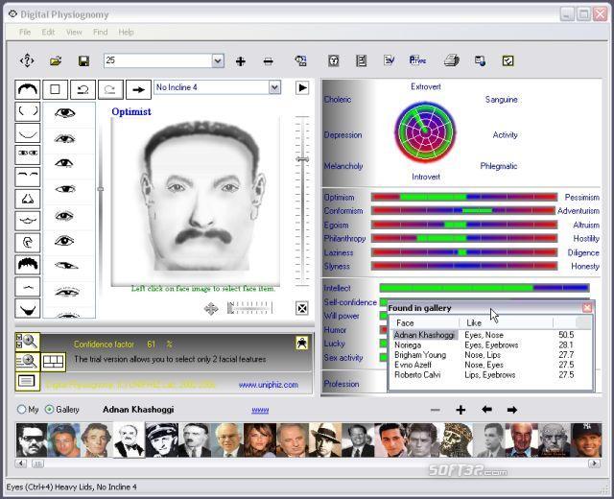
Task: Click the help question-mark arrows icon
Action: pyautogui.click(x=27, y=60)
